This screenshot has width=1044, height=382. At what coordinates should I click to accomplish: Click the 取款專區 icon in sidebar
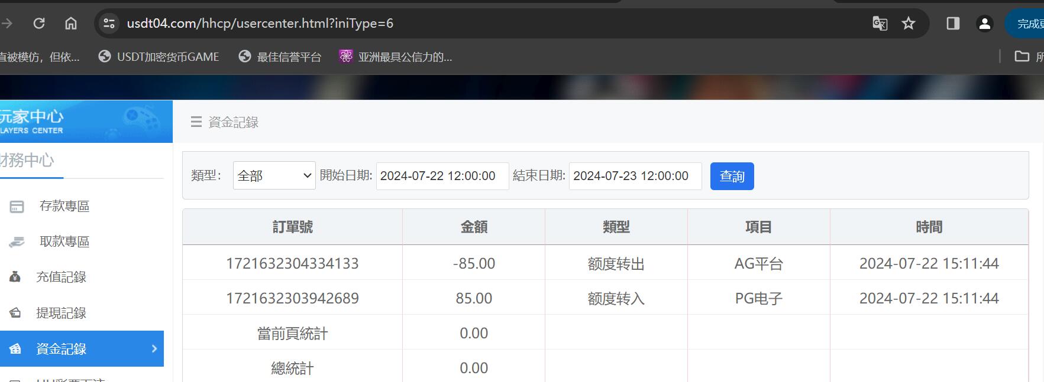point(17,242)
